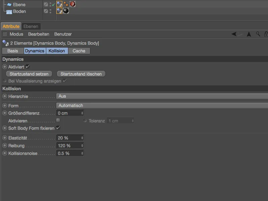Select the Dynamics tab

click(35, 51)
